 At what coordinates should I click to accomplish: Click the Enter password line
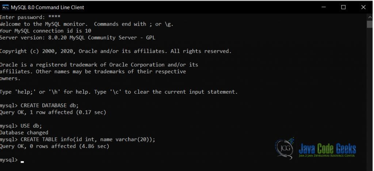click(x=30, y=17)
